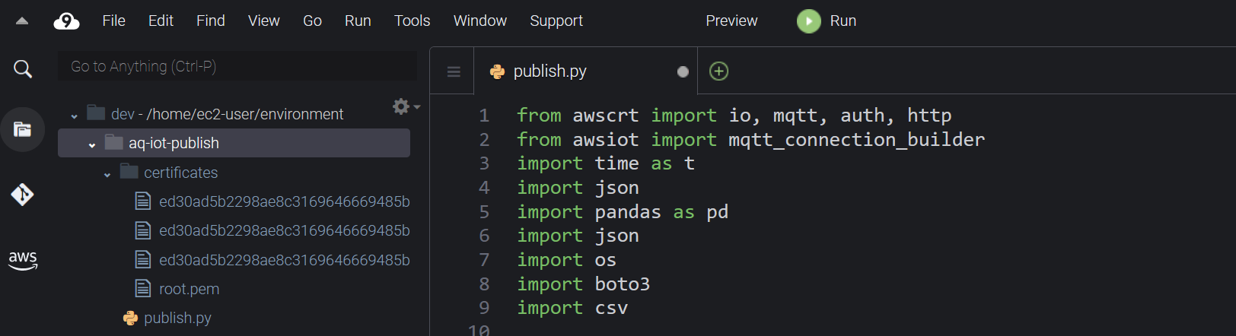
Task: Select root.pem in the file tree
Action: (x=189, y=289)
